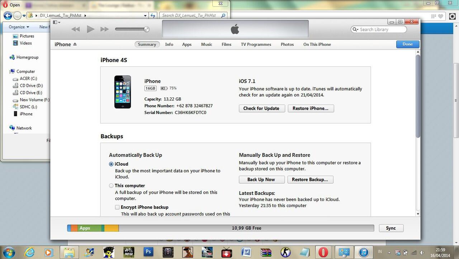Viewport: 459px width, 259px height.
Task: Click the network signal tray icon
Action: [415, 252]
